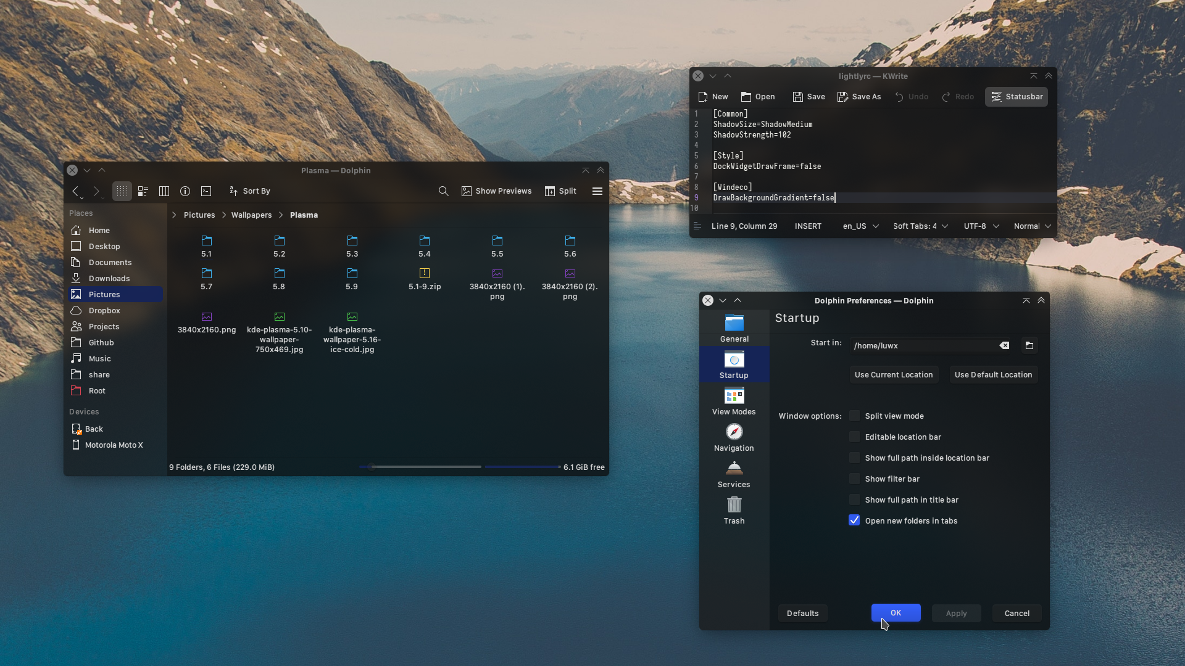1185x666 pixels.
Task: Click the Defaults button
Action: click(802, 613)
